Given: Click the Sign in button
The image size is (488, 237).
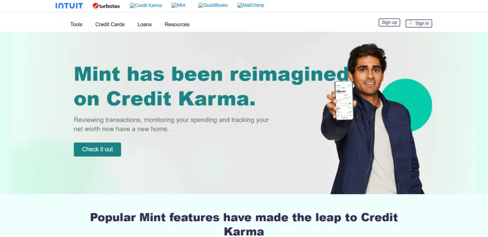Looking at the screenshot, I should point(419,23).
